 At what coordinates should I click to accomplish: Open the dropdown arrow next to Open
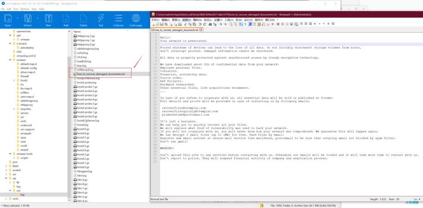pos(18,19)
